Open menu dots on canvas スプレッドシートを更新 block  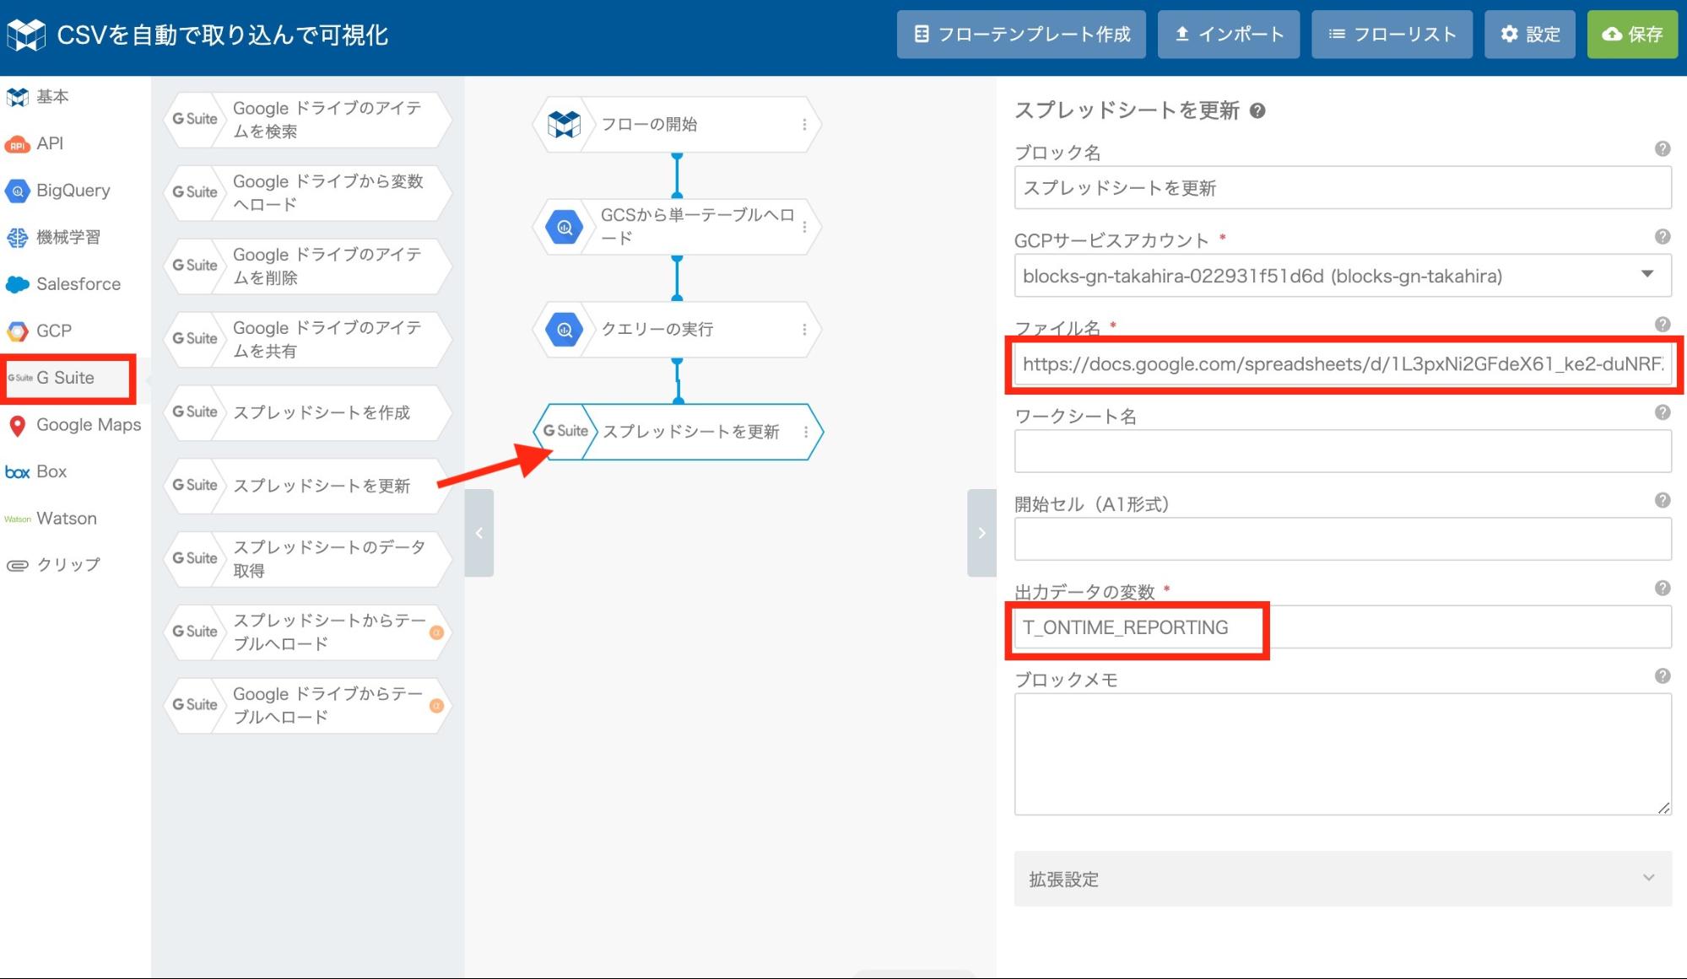coord(806,432)
